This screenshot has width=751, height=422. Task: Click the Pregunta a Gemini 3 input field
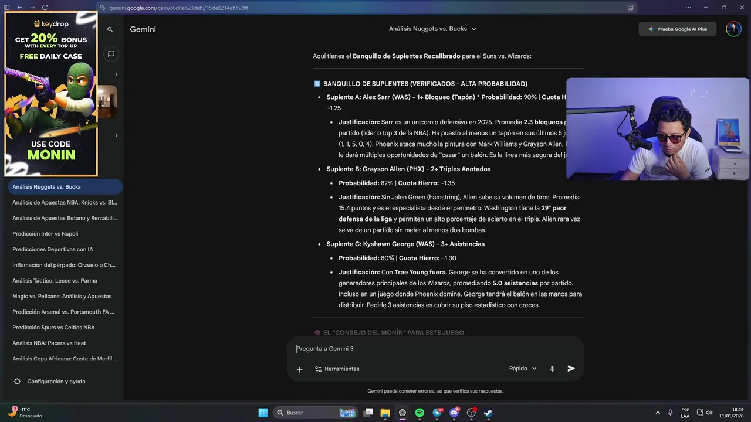click(x=435, y=349)
